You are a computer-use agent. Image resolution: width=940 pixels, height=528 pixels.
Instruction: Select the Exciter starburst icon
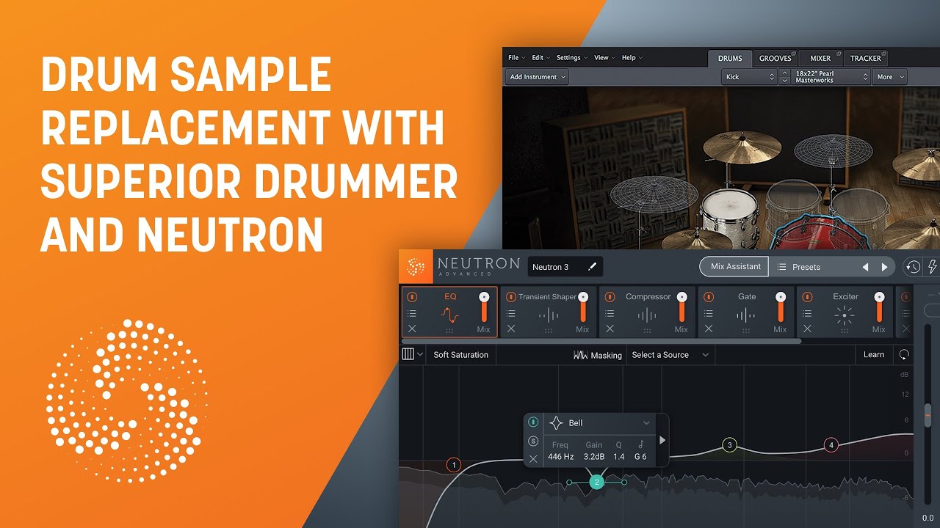(x=845, y=316)
